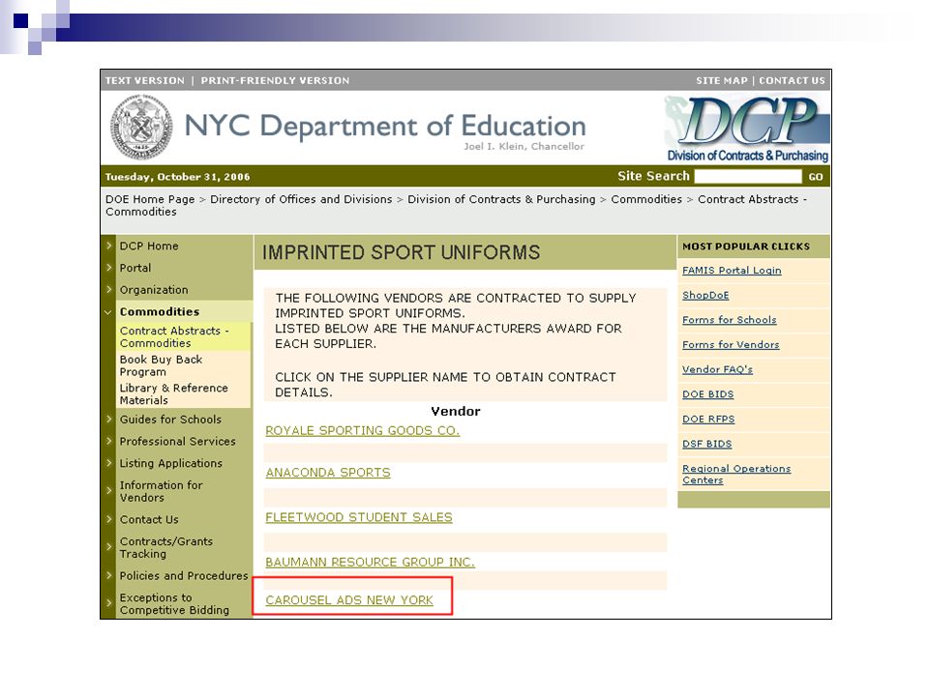Open Division of Contracts & Purchasing breadcrumb

pos(501,199)
